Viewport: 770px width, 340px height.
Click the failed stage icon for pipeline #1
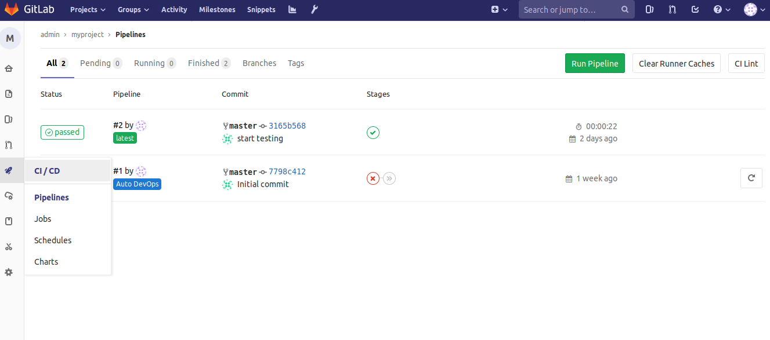[x=373, y=178]
